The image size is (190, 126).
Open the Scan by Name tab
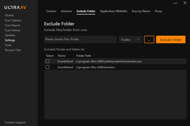141,11
